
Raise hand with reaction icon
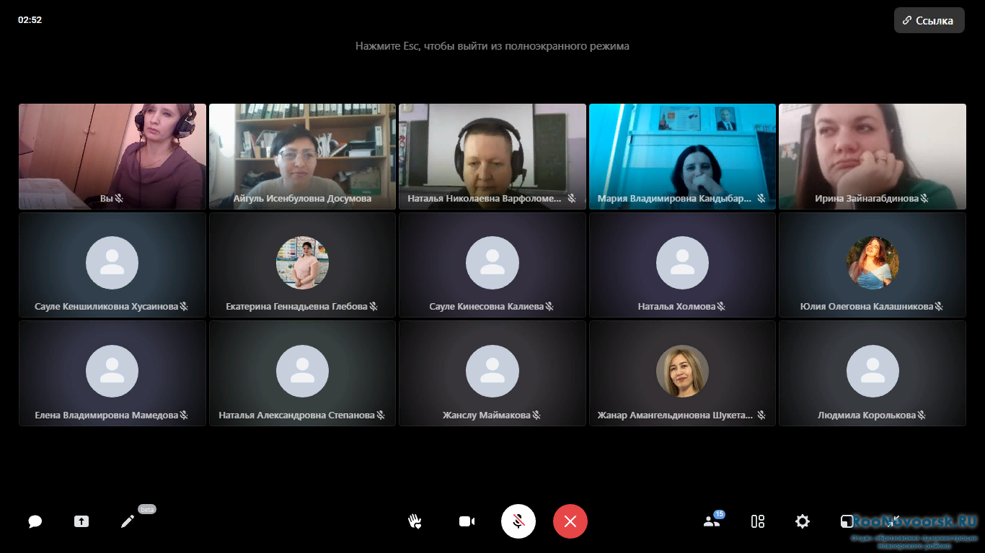415,521
